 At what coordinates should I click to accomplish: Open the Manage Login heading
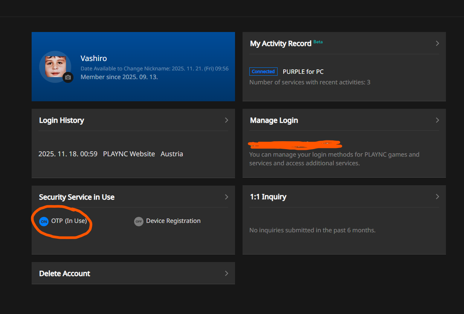[274, 120]
